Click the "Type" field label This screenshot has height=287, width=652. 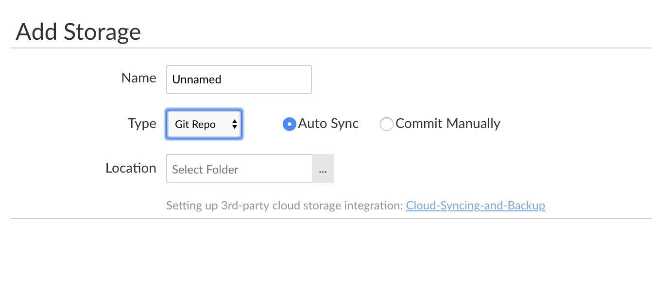click(142, 124)
